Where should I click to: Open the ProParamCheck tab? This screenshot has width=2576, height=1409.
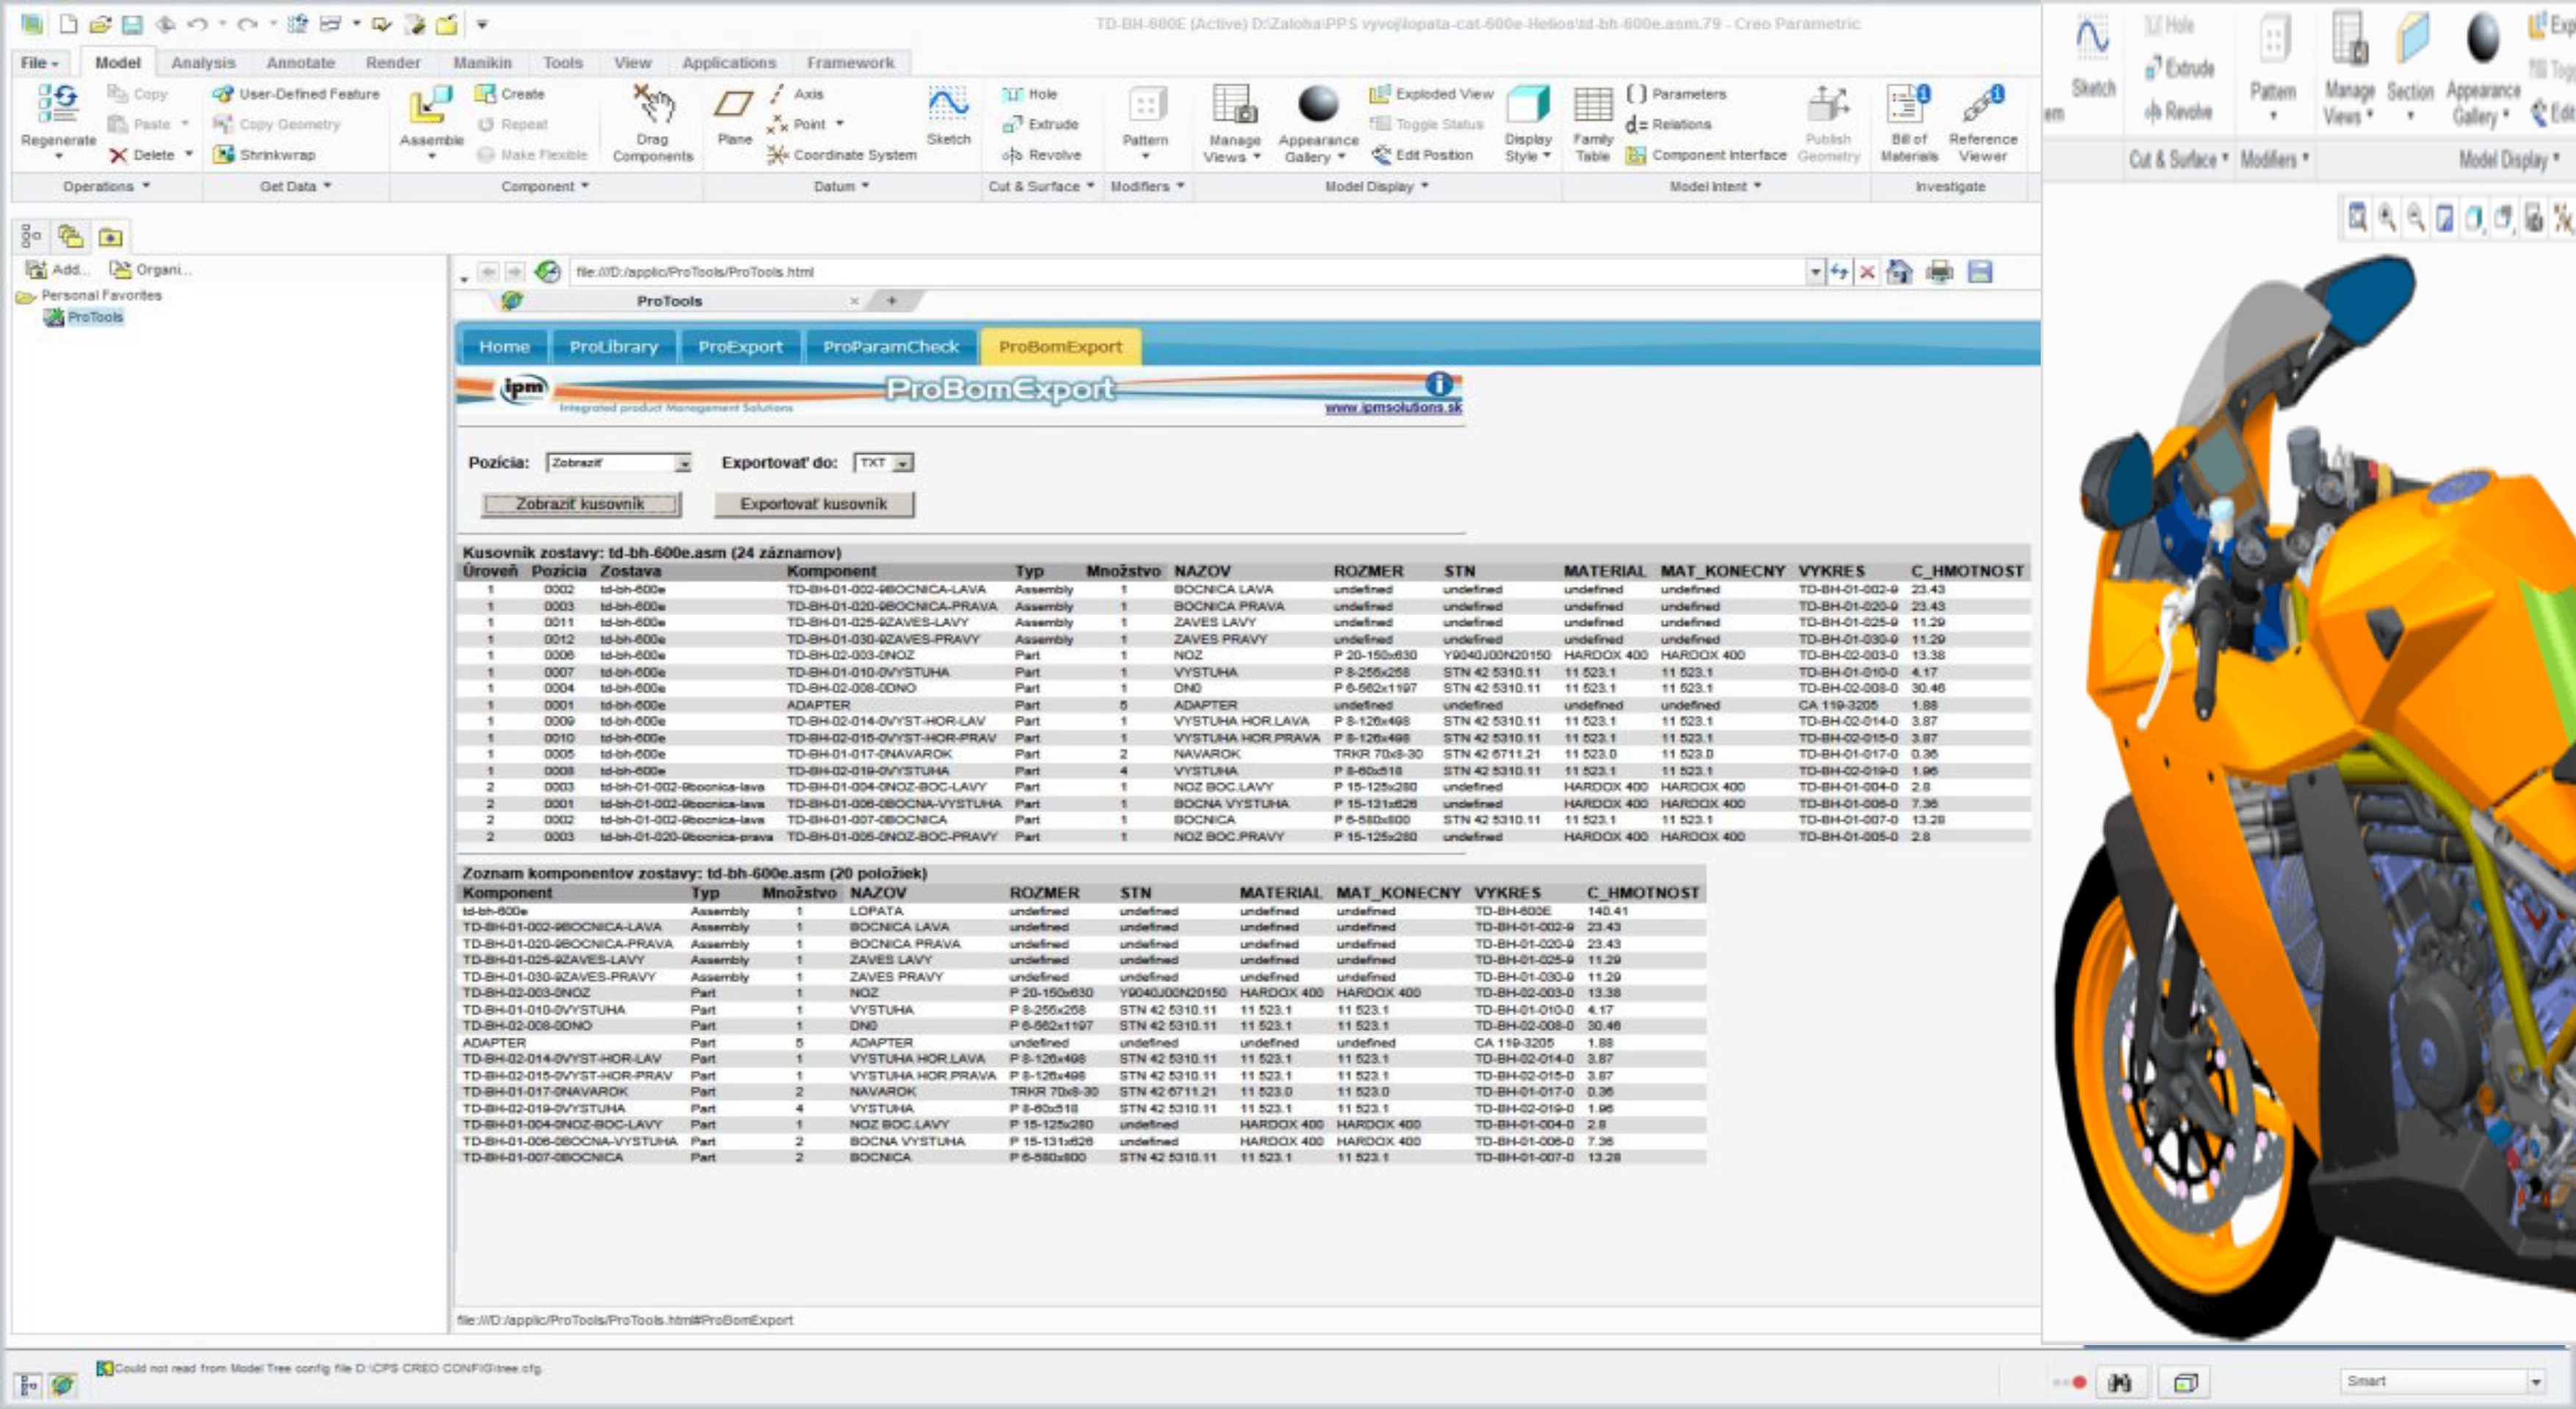point(890,346)
